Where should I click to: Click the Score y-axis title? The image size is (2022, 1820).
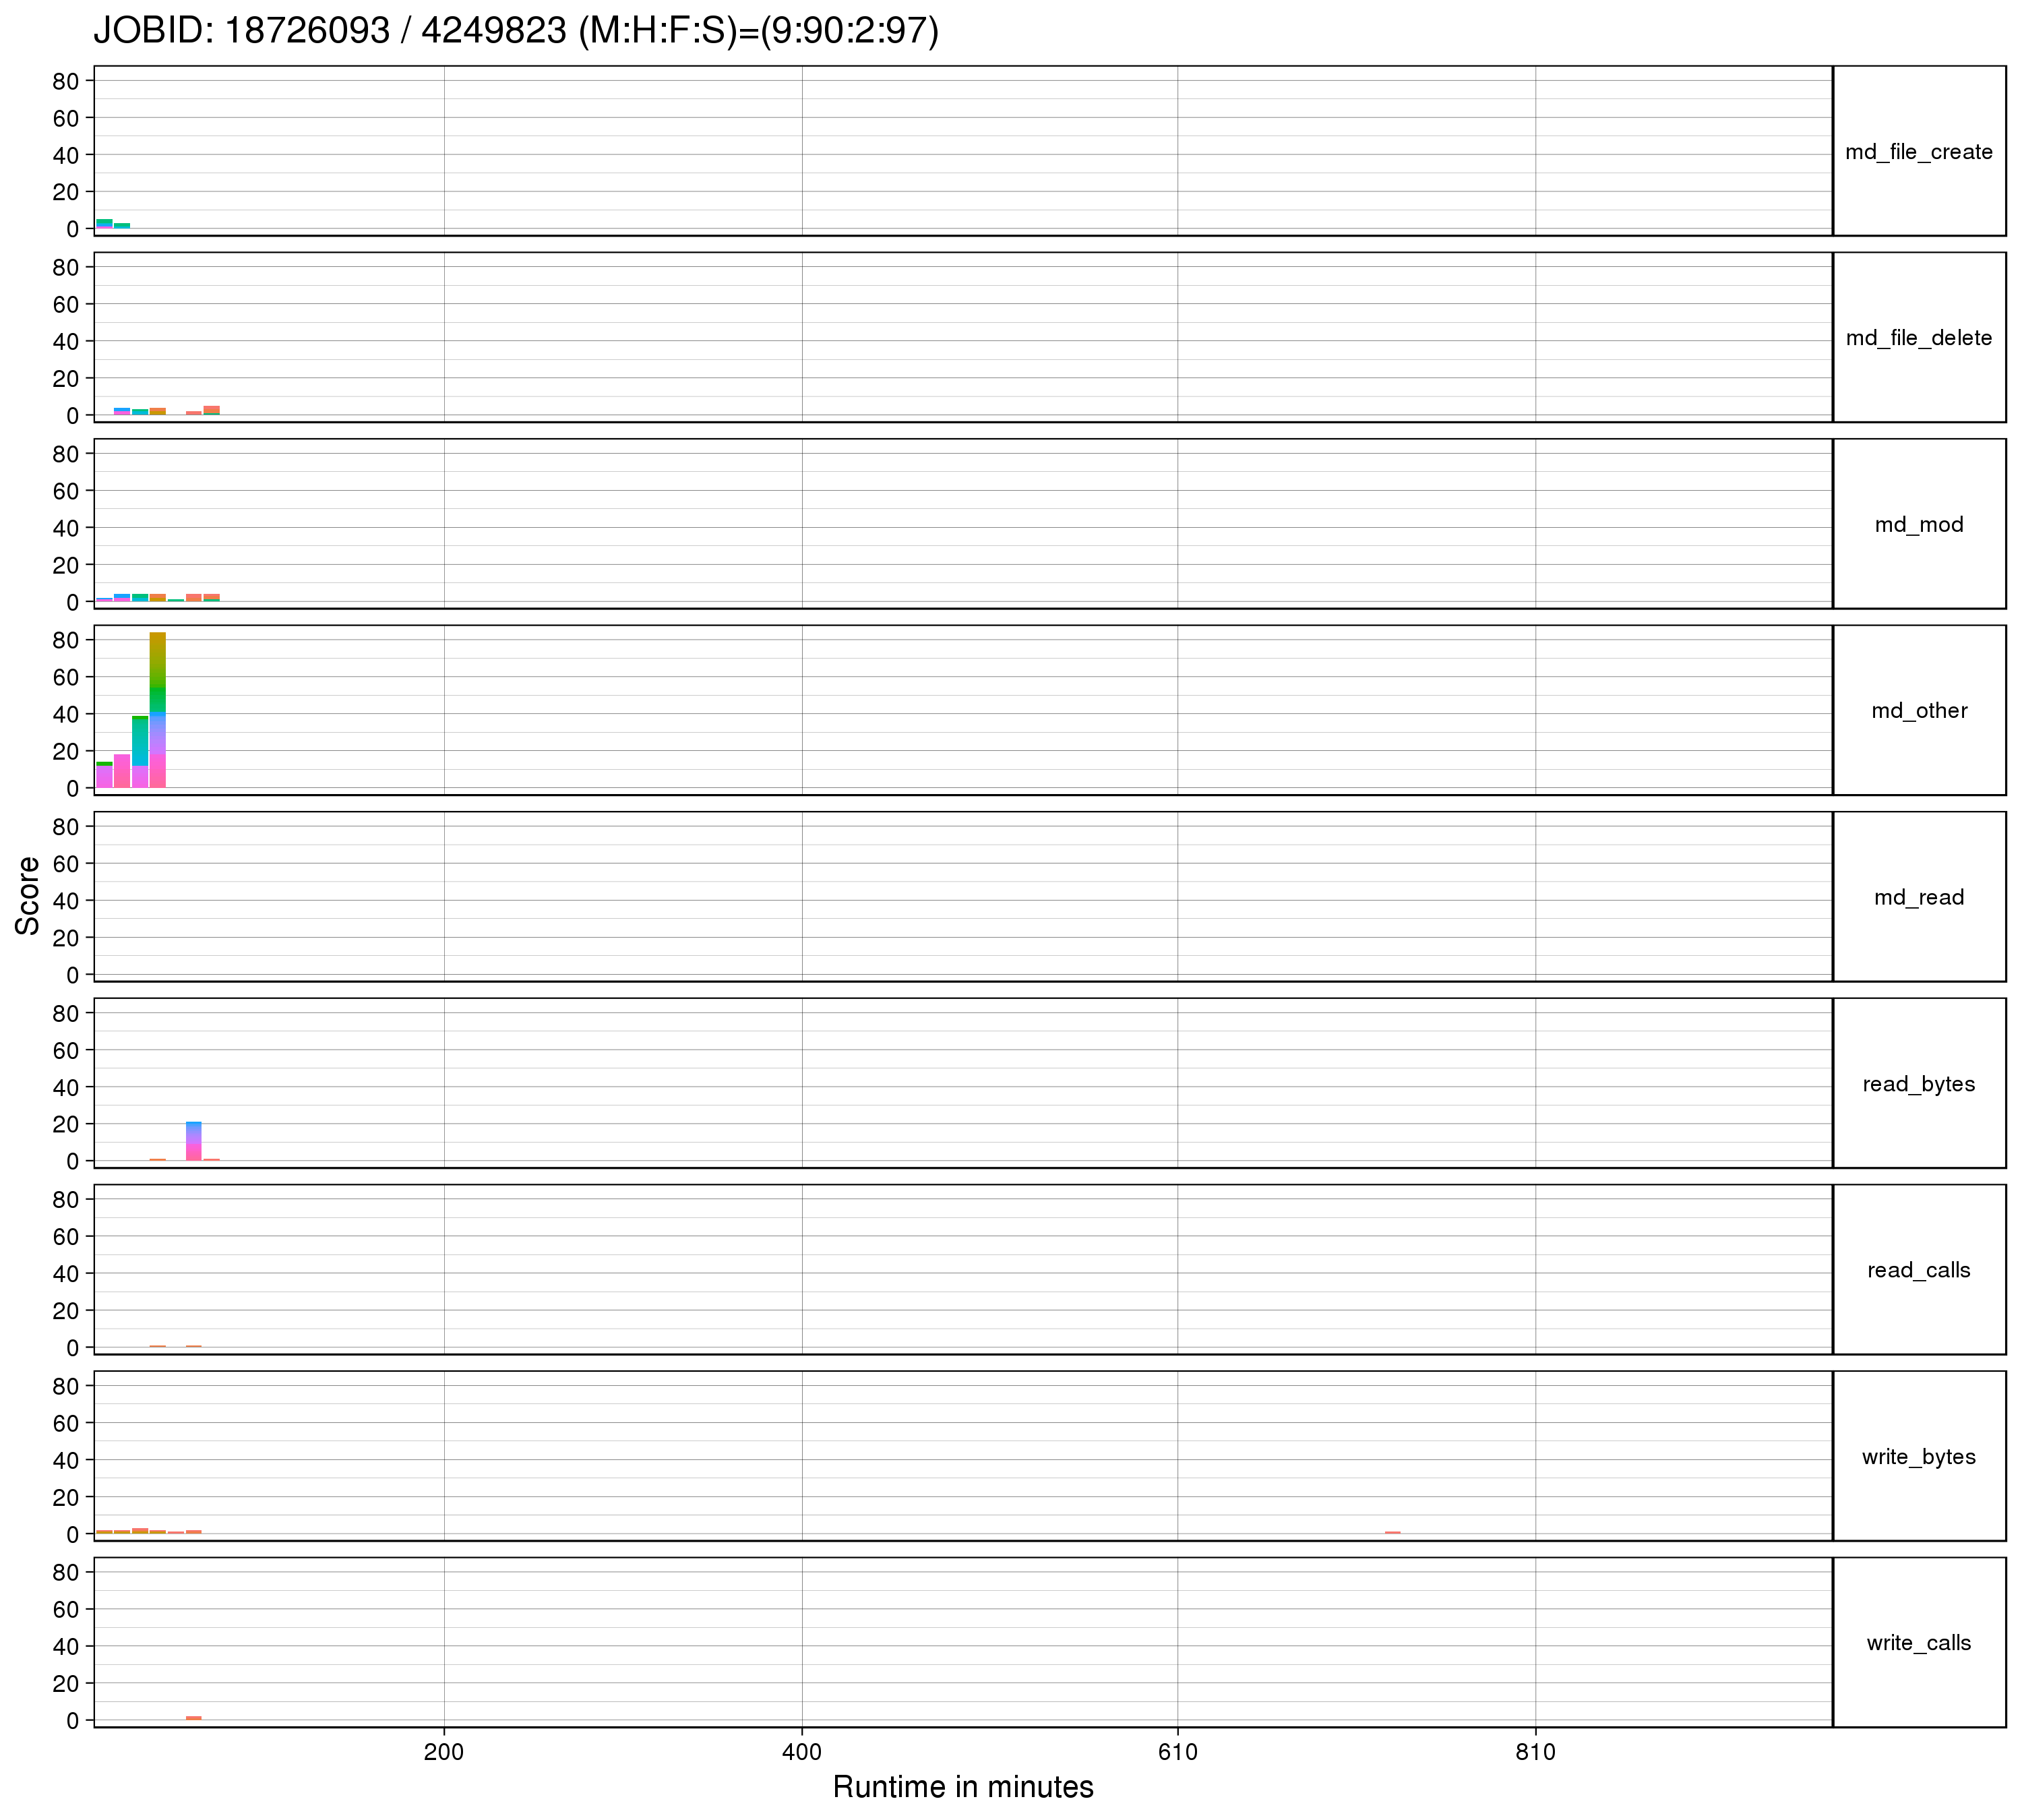[28, 896]
